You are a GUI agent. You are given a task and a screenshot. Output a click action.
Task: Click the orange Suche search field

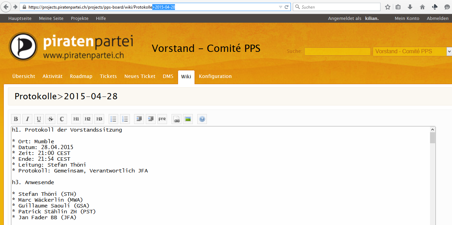(x=337, y=52)
